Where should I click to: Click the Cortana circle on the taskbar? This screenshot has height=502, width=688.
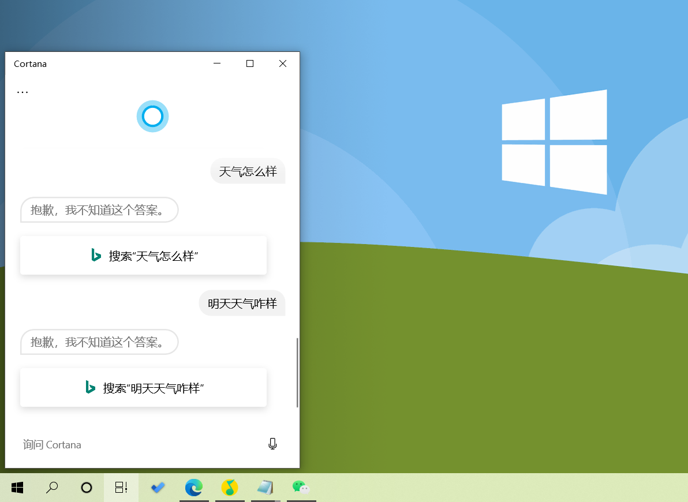87,488
